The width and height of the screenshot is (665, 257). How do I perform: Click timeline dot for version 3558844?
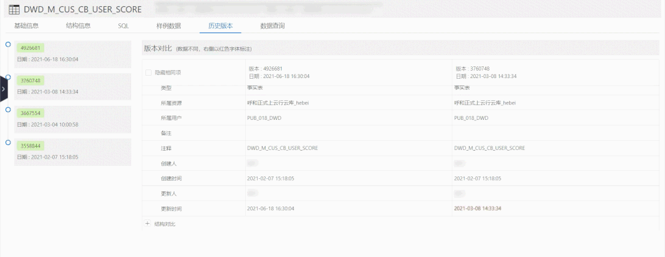[7, 143]
